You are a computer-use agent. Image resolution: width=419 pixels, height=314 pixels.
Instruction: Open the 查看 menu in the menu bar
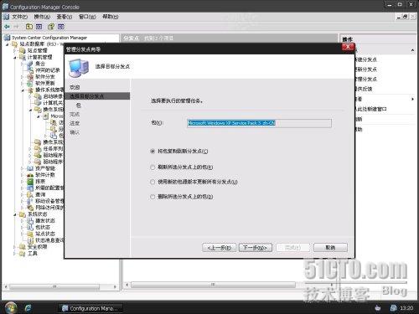(x=65, y=17)
